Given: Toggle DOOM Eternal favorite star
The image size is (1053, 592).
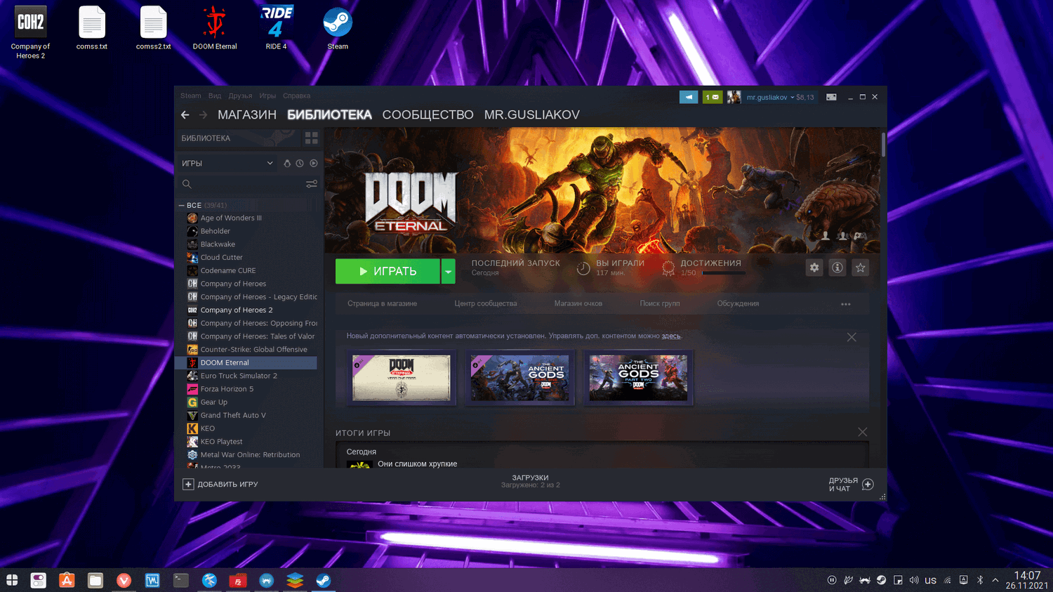Looking at the screenshot, I should coord(861,268).
